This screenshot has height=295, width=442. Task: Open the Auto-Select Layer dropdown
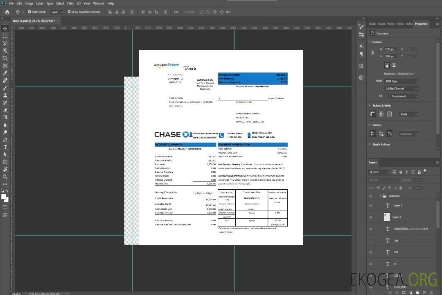click(x=56, y=12)
